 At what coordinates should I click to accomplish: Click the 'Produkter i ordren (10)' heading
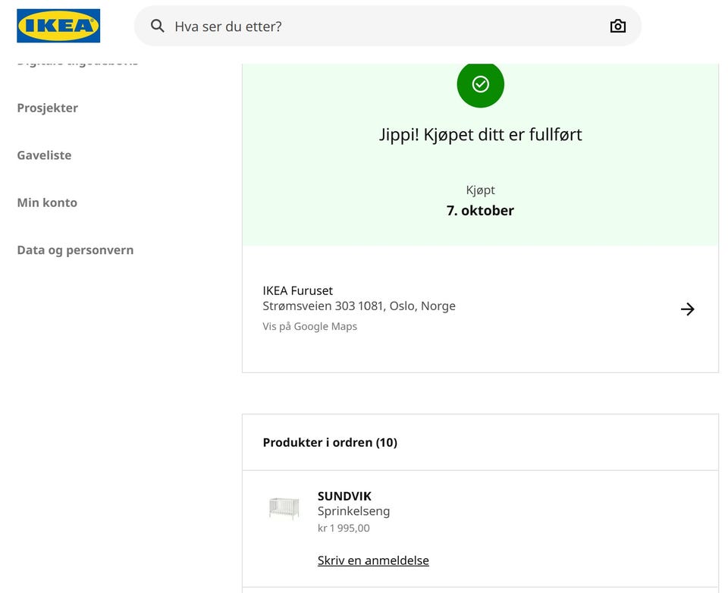click(x=330, y=442)
